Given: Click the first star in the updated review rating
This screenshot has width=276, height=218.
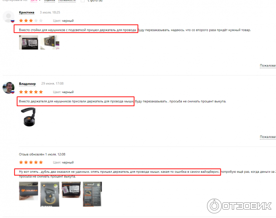Looking at the screenshot, I should [x=21, y=162].
